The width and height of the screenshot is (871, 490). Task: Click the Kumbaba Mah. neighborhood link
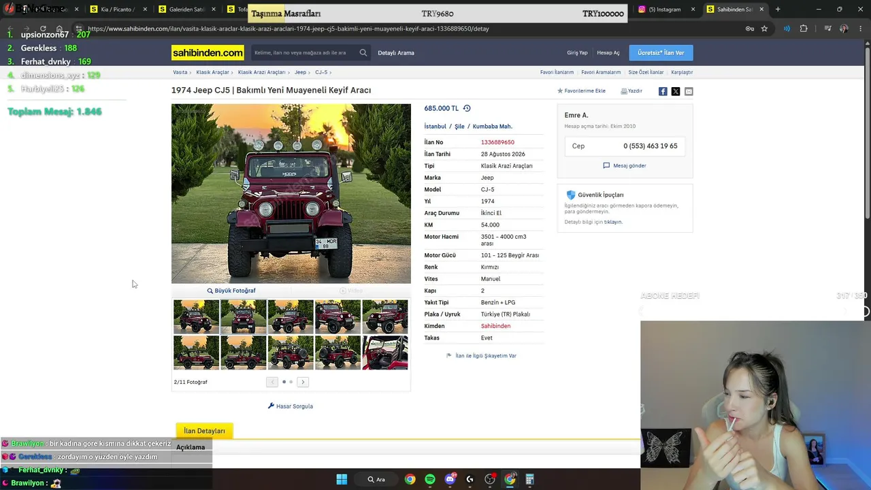click(493, 126)
